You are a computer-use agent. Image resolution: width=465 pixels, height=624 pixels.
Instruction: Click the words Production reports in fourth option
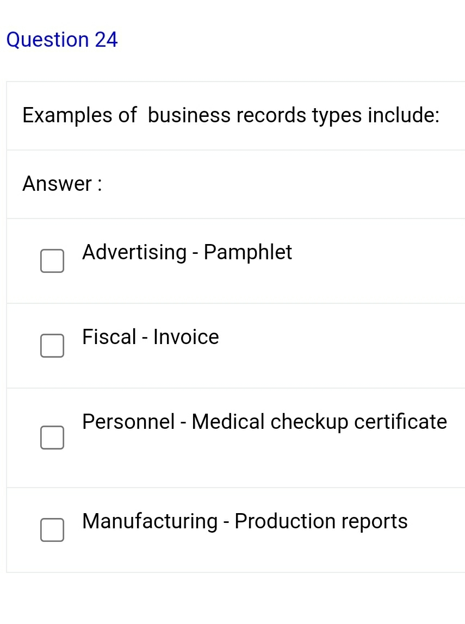pyautogui.click(x=321, y=521)
